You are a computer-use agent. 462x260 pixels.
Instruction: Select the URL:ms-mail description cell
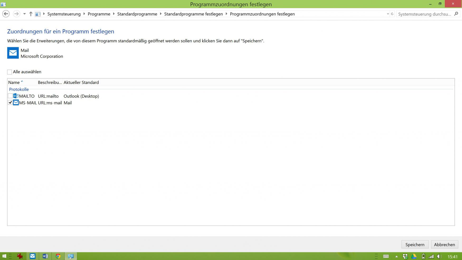[x=50, y=103]
